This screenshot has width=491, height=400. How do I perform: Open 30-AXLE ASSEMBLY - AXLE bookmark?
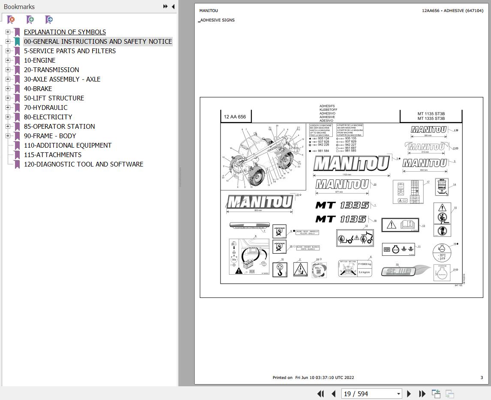(x=62, y=79)
